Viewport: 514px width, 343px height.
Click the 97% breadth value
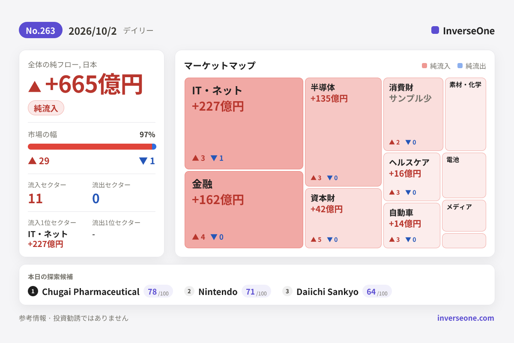(x=147, y=135)
